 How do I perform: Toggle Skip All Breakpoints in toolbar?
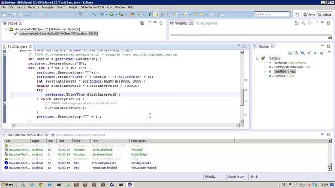94,14
